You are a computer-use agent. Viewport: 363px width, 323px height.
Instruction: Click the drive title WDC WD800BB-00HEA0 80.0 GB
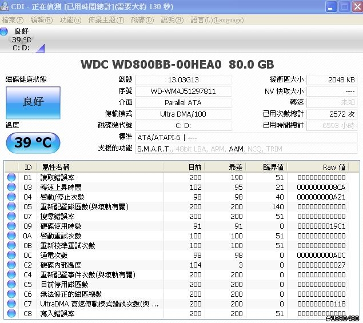coord(177,65)
